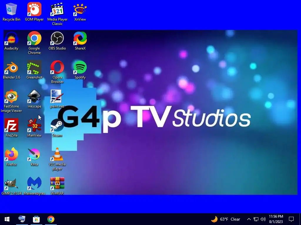Open the notification center icon
Viewport: 301px width, 225px height.
coord(291,219)
